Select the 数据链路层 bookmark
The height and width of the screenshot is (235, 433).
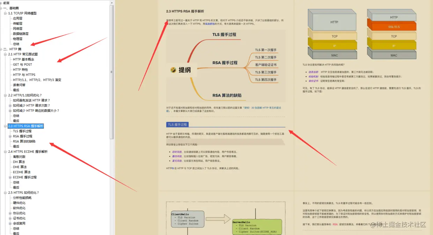click(21, 34)
